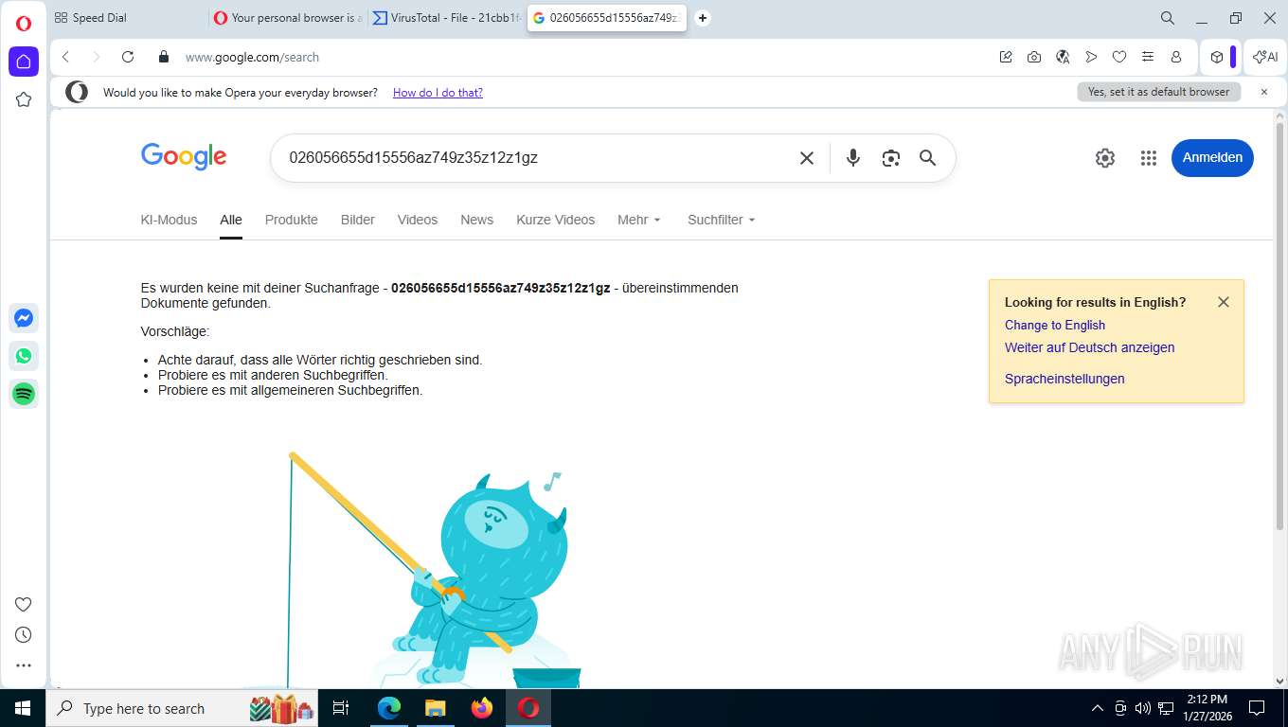Screen dimensions: 1288x727
Task: Start Google voice search microphone
Action: point(853,158)
